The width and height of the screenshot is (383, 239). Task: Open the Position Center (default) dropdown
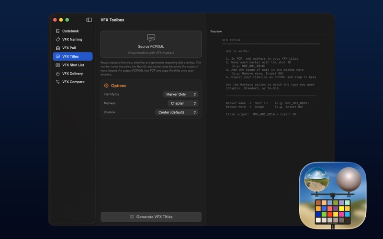pos(177,112)
